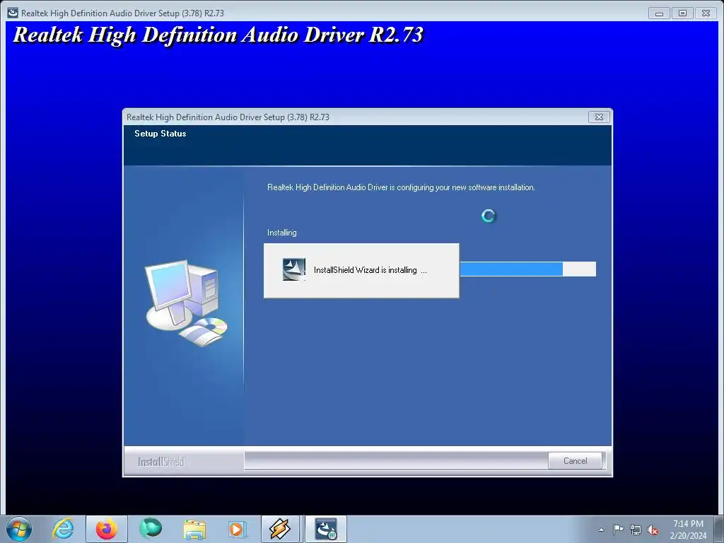Open Firefox from the taskbar

click(107, 529)
